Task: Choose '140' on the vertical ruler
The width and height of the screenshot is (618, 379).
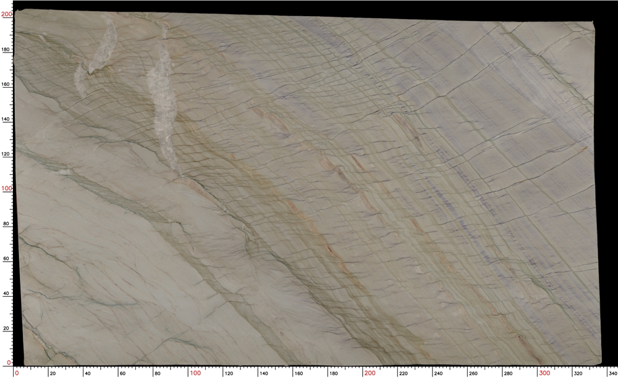Action: [7, 119]
